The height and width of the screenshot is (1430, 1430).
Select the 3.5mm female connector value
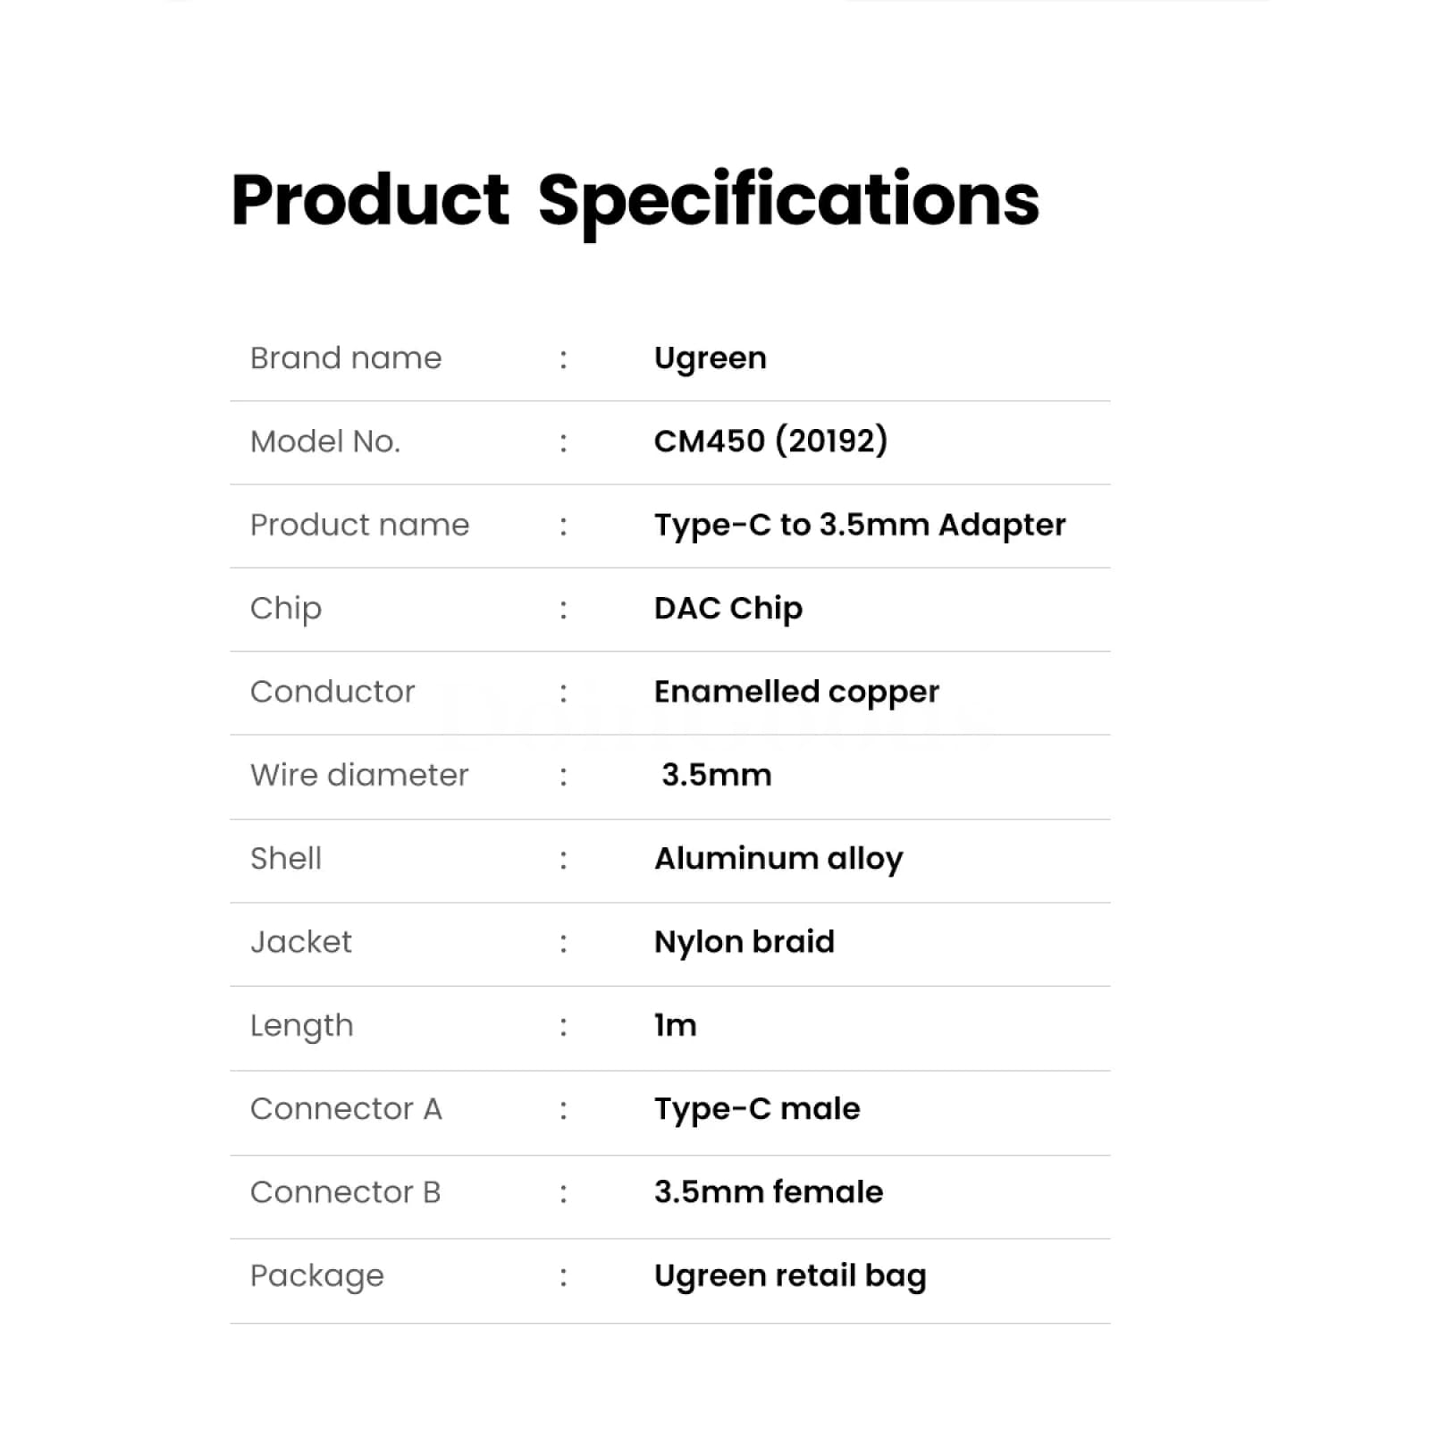768,1192
